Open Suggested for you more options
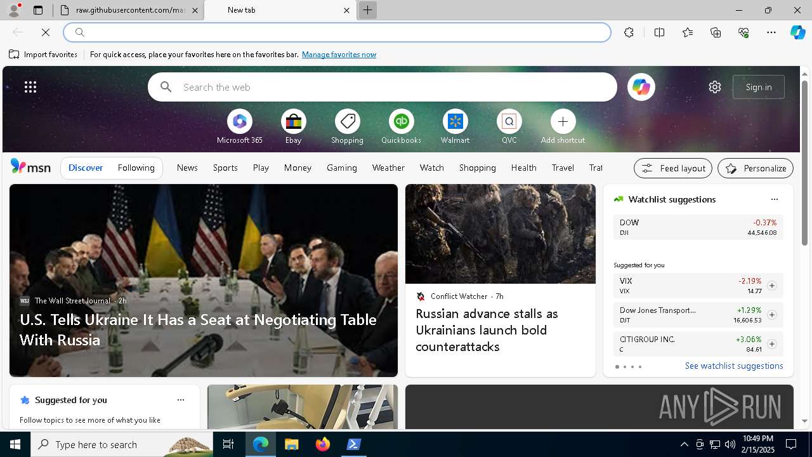Image resolution: width=812 pixels, height=457 pixels. click(x=181, y=400)
